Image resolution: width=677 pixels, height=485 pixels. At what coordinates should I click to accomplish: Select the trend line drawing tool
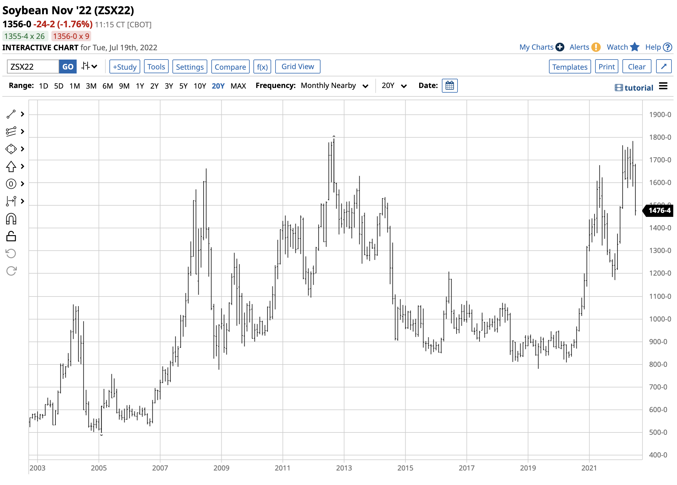[x=11, y=114]
